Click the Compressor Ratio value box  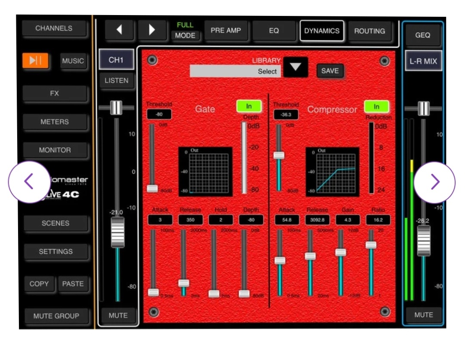click(x=378, y=220)
